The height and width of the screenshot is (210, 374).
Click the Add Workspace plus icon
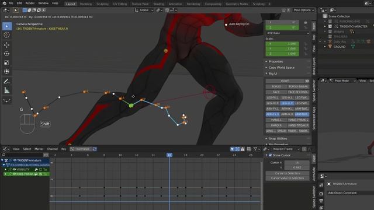pos(269,4)
